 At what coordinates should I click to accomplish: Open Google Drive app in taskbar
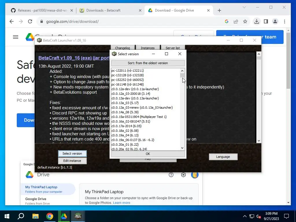click(x=64, y=216)
